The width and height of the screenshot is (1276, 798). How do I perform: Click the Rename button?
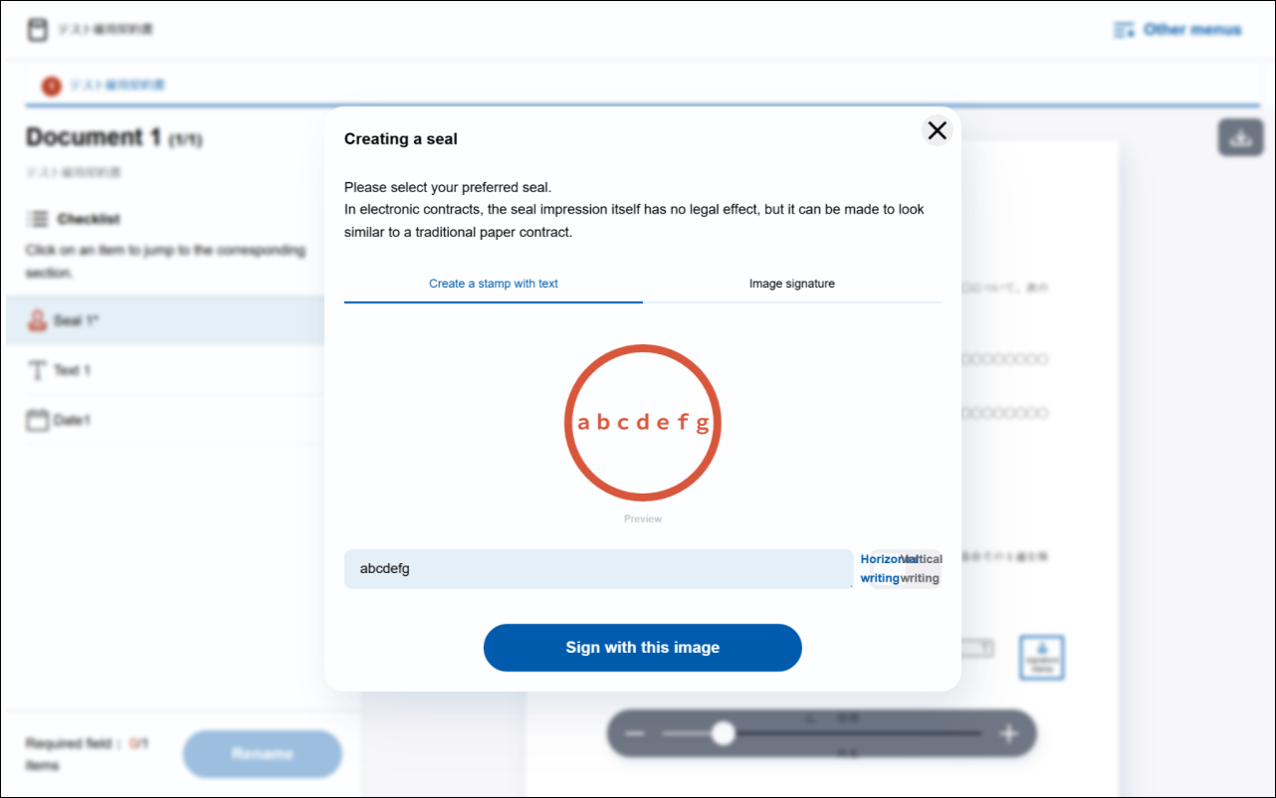click(262, 754)
